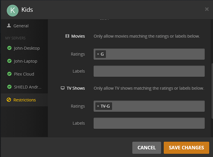
Task: Remove the G movie rating tag
Action: [x=98, y=54]
